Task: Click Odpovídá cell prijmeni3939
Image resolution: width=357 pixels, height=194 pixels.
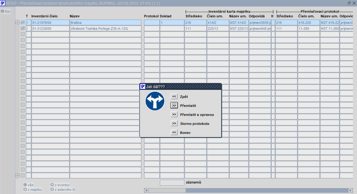Action: (260, 22)
